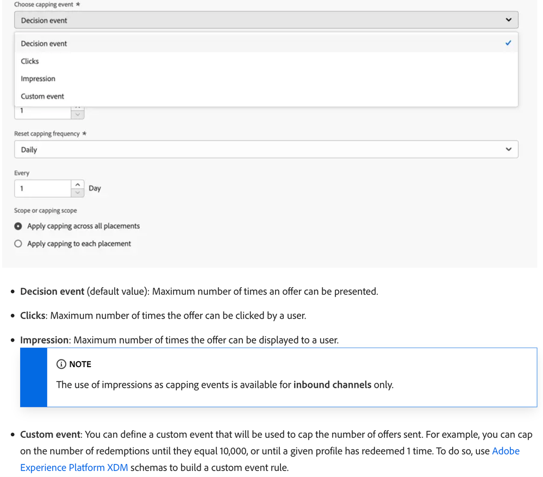Pick Custom event option
Screen dimensions: 543x477
(x=42, y=96)
